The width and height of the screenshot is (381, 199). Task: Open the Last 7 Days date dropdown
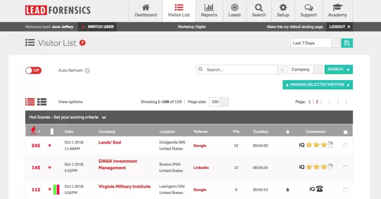tap(315, 43)
